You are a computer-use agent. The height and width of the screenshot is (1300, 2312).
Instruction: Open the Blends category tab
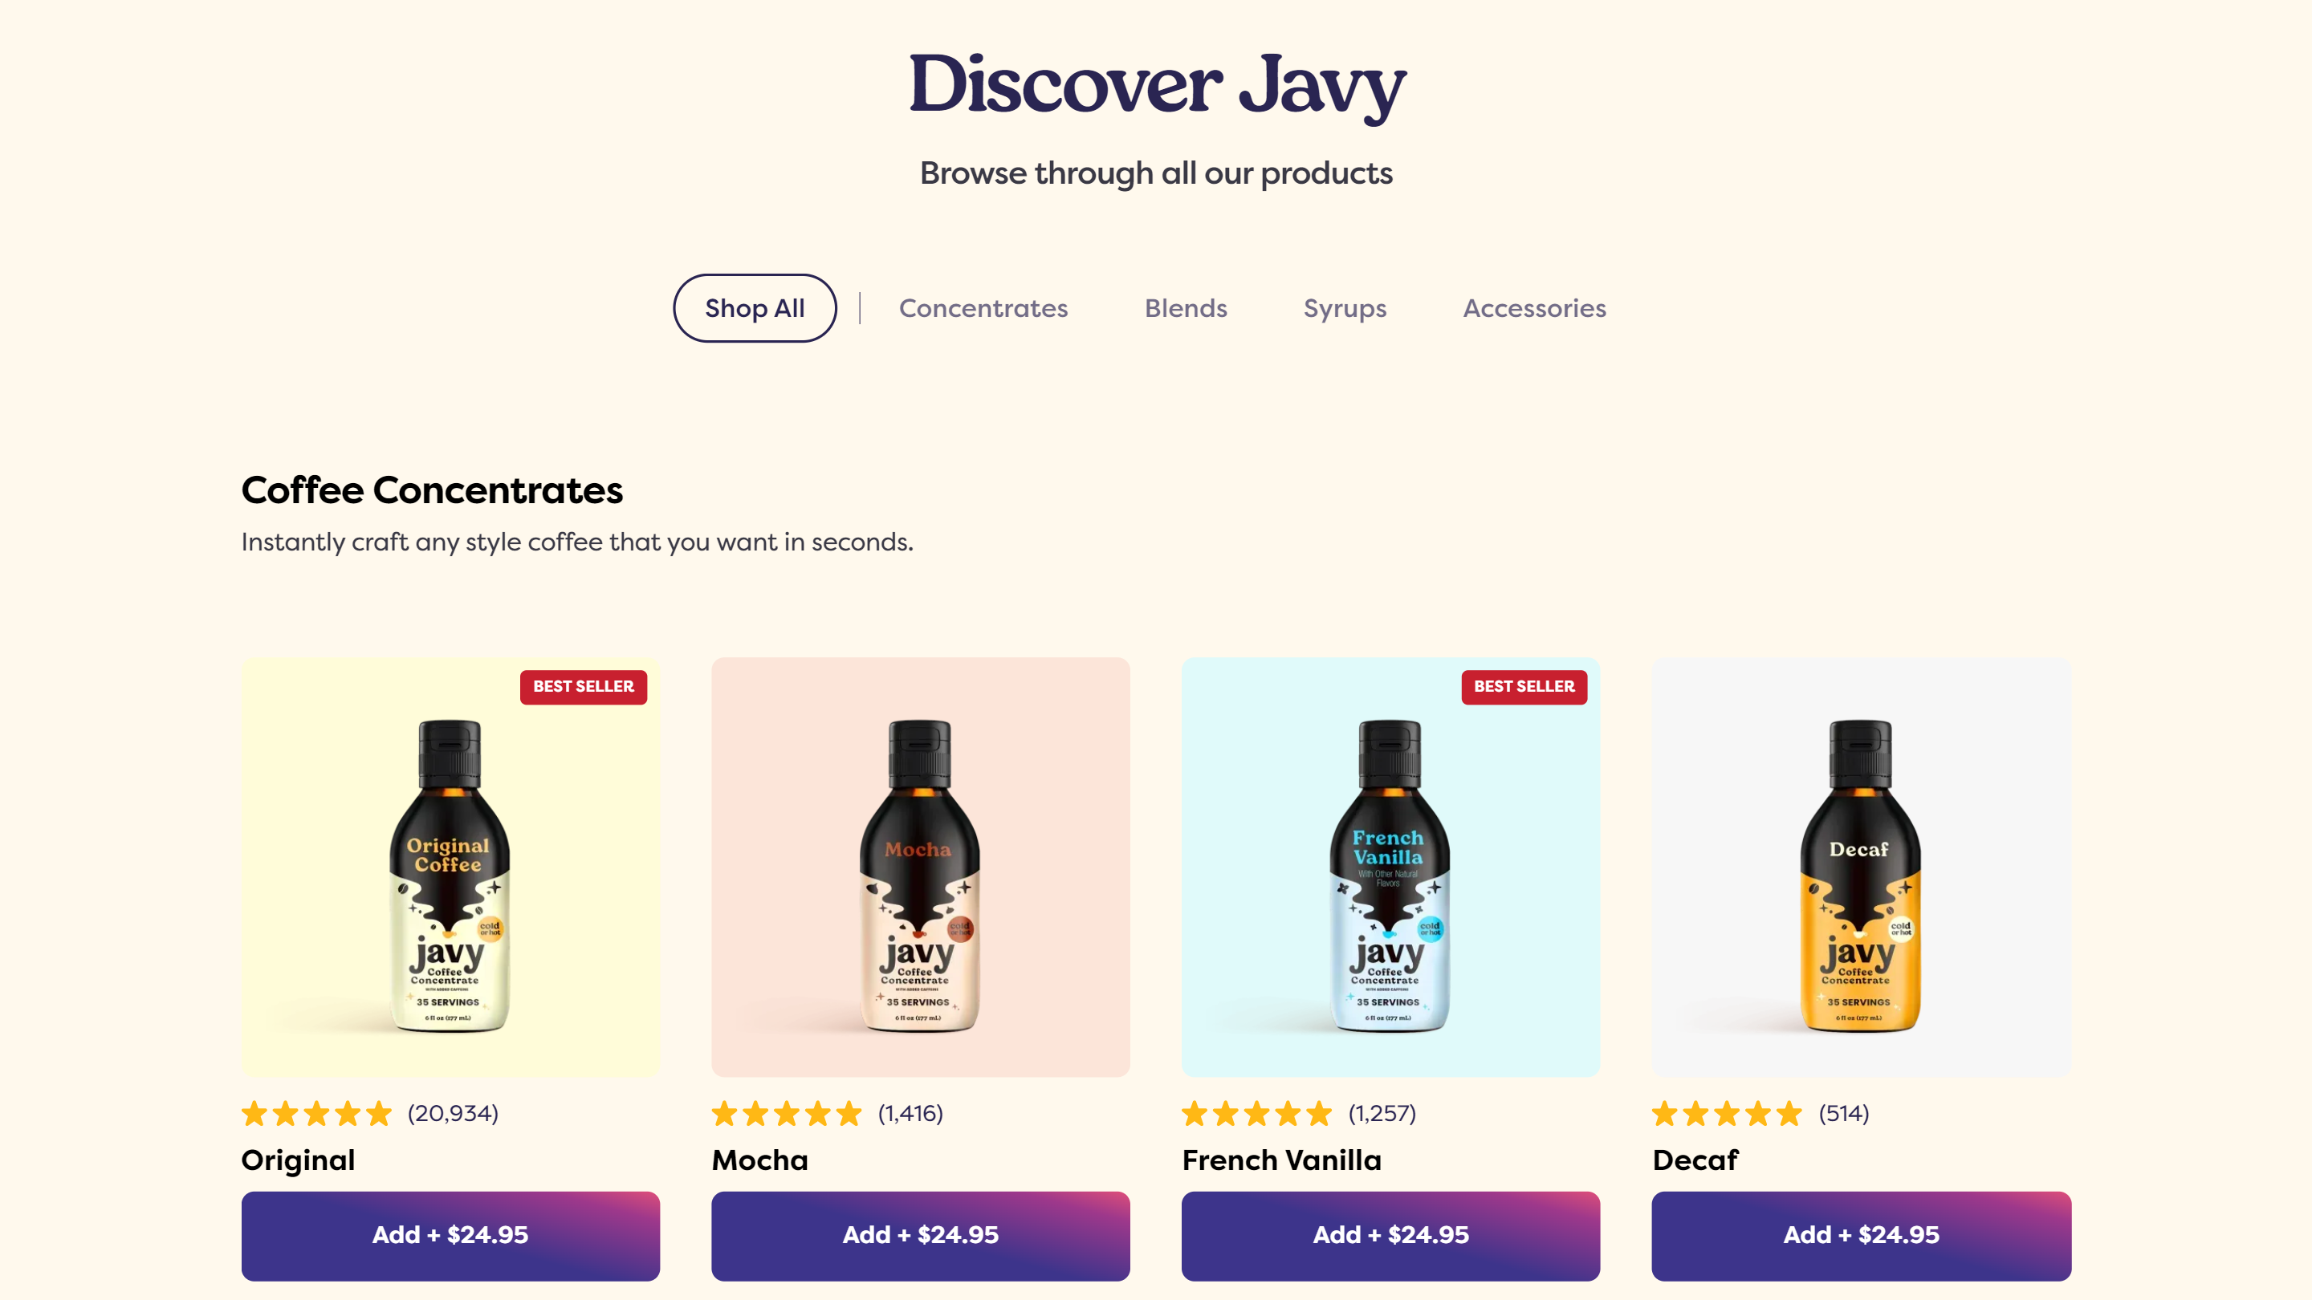(x=1186, y=307)
